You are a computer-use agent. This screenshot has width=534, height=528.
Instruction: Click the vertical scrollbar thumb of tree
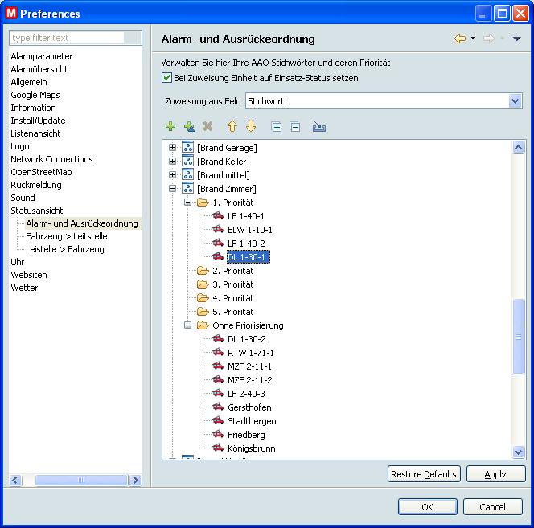click(519, 338)
